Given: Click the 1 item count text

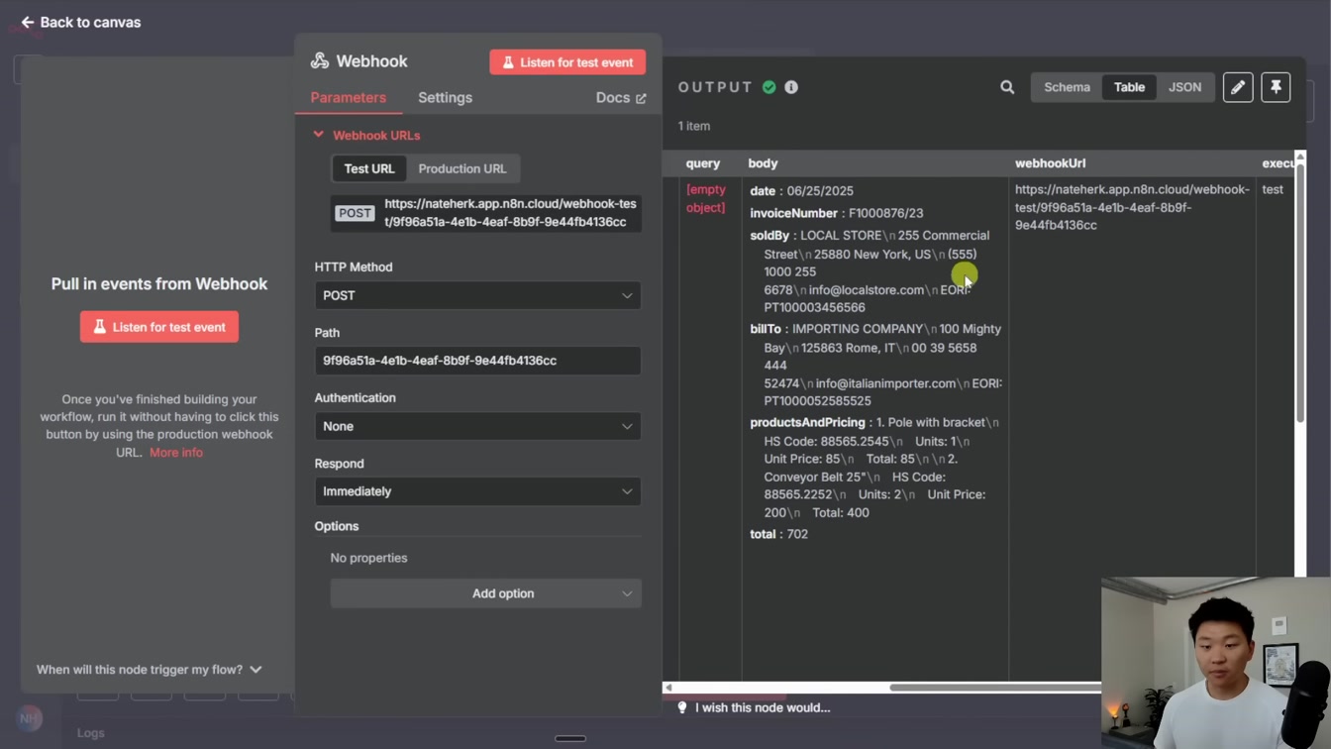Looking at the screenshot, I should click(694, 126).
